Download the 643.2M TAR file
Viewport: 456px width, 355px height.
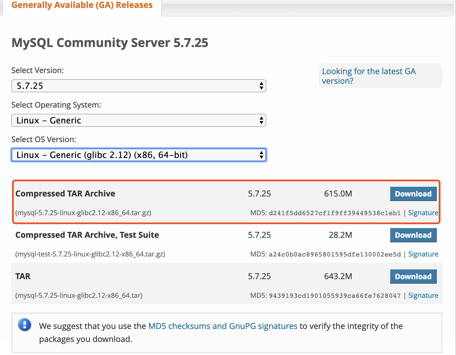(413, 277)
